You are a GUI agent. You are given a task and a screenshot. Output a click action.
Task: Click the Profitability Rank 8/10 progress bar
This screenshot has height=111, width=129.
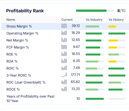pos(95,11)
